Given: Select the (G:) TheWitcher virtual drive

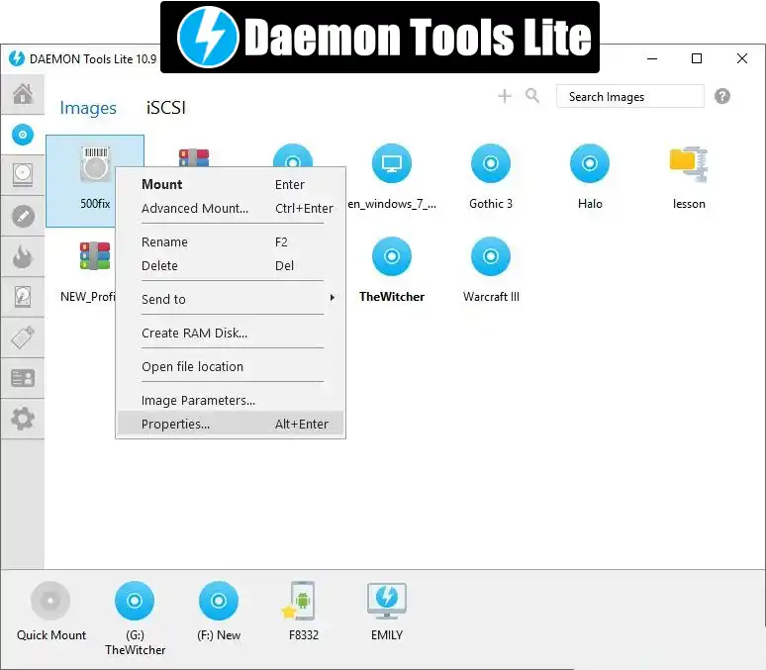Looking at the screenshot, I should tap(135, 601).
